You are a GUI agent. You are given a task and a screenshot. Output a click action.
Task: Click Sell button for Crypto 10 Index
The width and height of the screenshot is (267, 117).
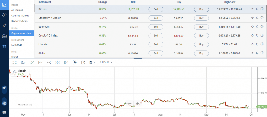click(x=156, y=36)
